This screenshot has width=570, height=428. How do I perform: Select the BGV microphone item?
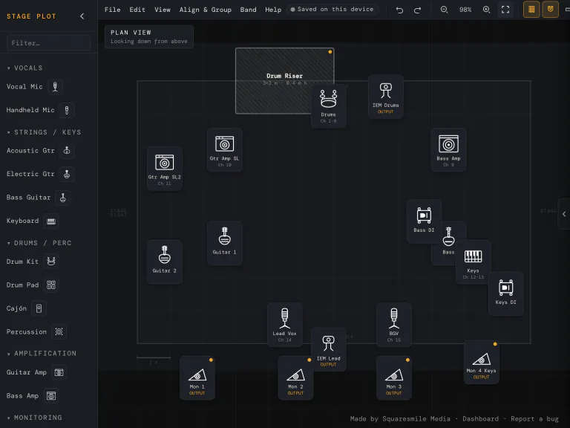click(x=394, y=324)
